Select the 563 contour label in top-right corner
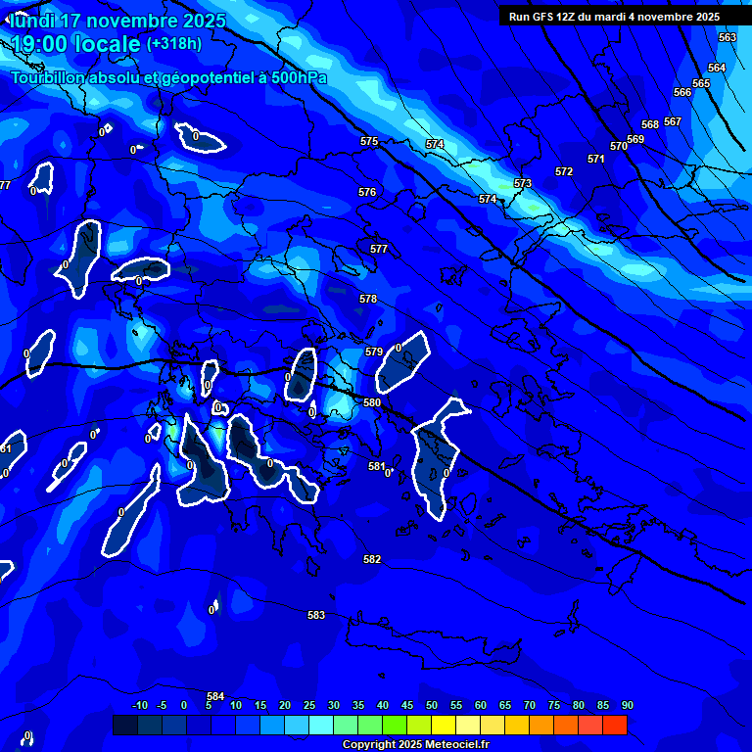The width and height of the screenshot is (752, 752). pos(728,37)
